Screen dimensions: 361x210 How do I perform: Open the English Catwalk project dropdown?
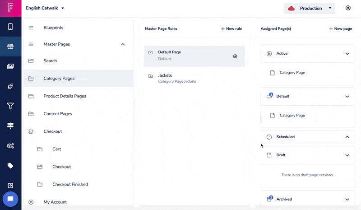pos(45,8)
